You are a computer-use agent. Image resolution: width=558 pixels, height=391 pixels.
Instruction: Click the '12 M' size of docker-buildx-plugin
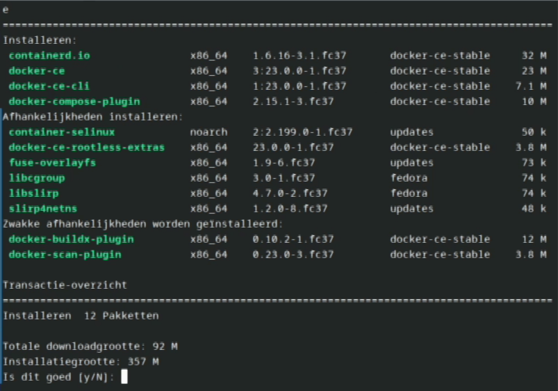[x=534, y=239]
